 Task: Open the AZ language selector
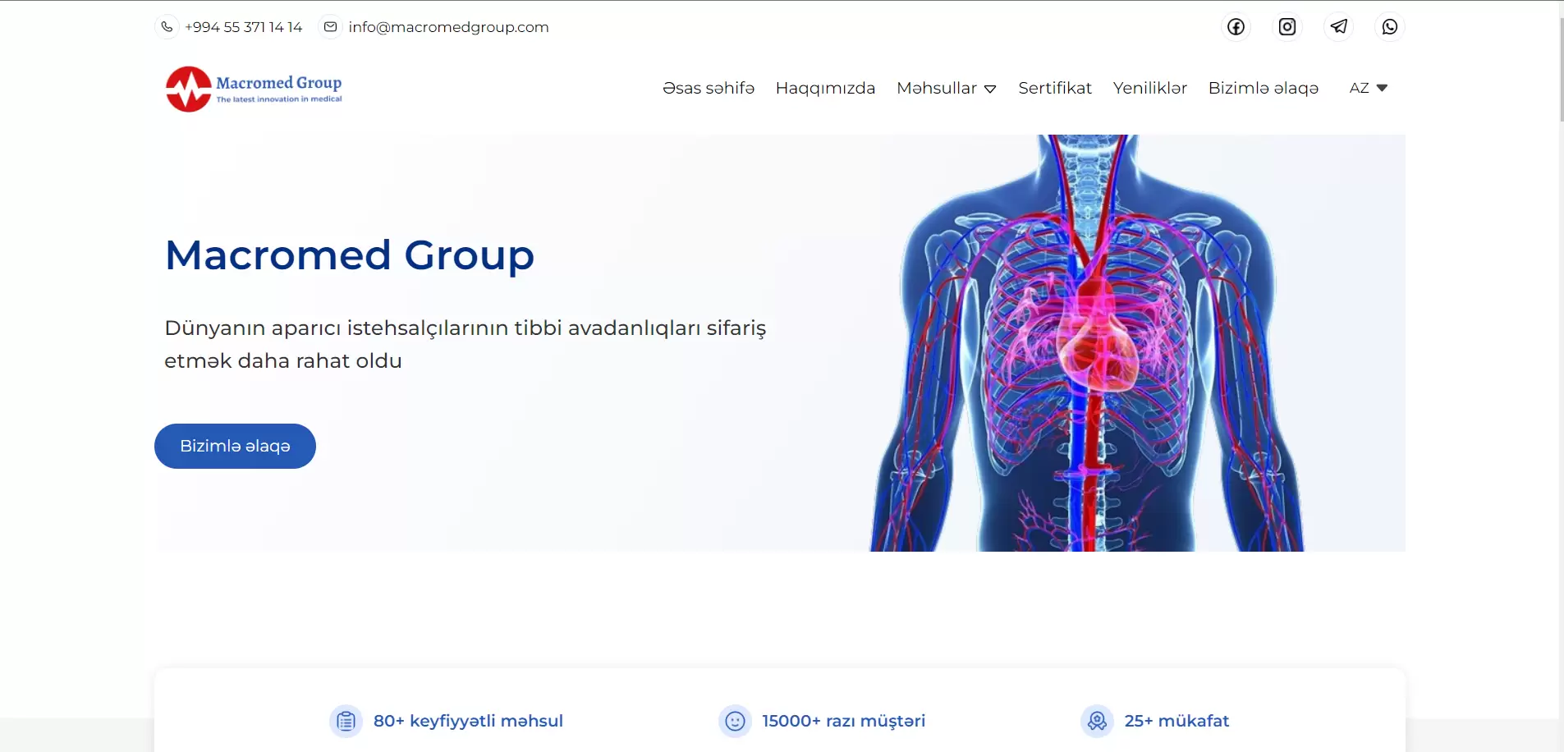(x=1360, y=88)
